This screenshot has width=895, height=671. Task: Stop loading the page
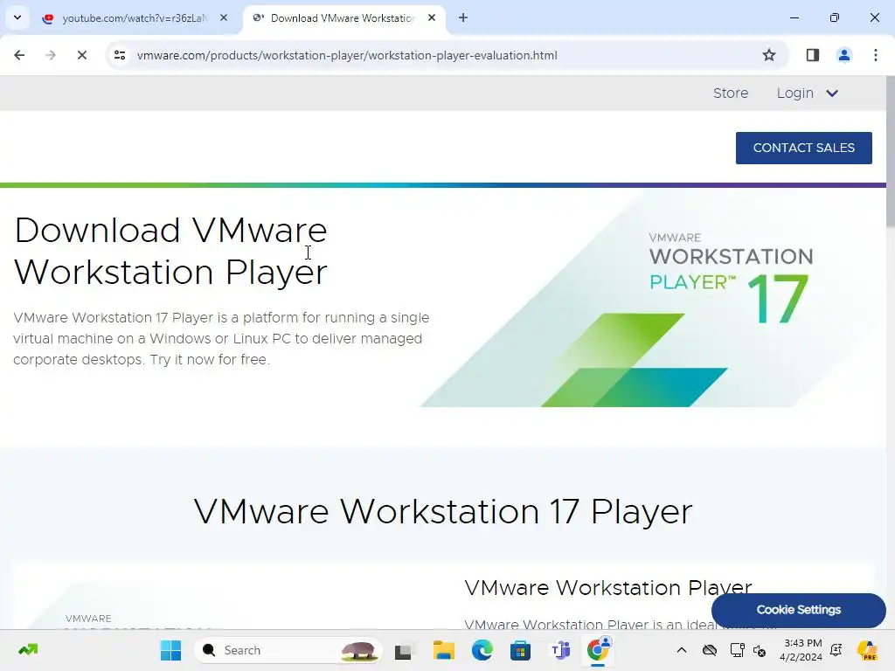[x=82, y=55]
